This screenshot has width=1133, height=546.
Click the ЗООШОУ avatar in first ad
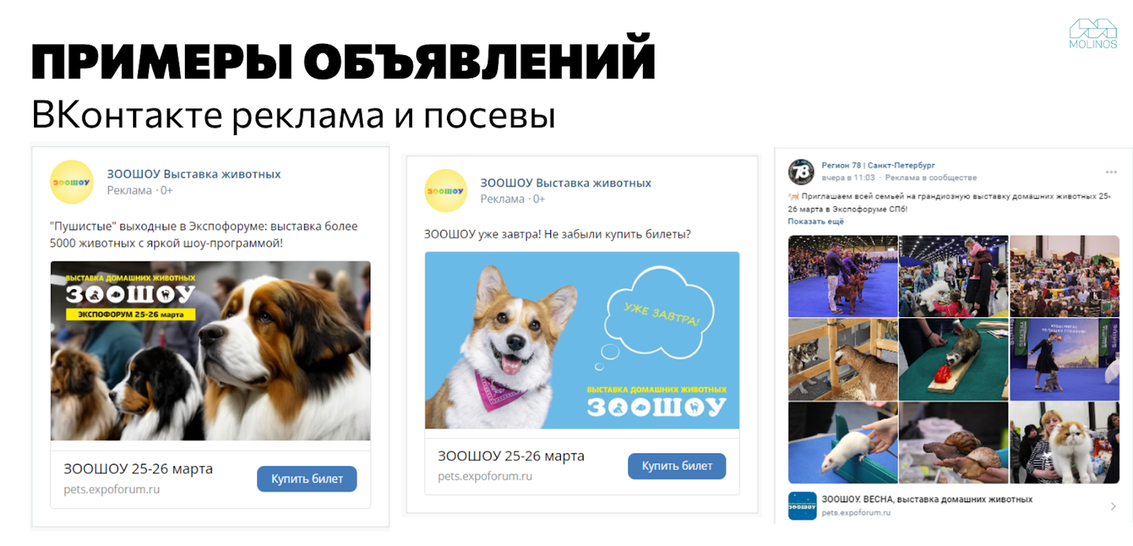[x=72, y=181]
